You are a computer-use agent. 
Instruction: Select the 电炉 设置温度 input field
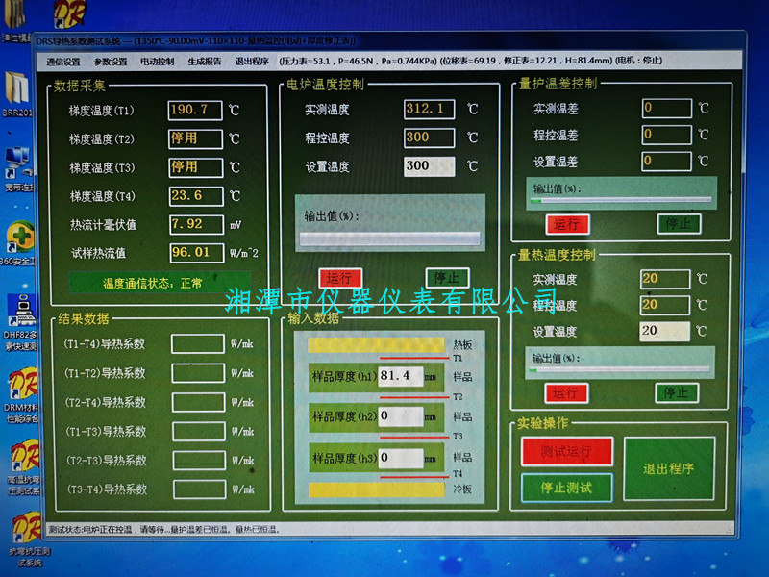(x=429, y=165)
